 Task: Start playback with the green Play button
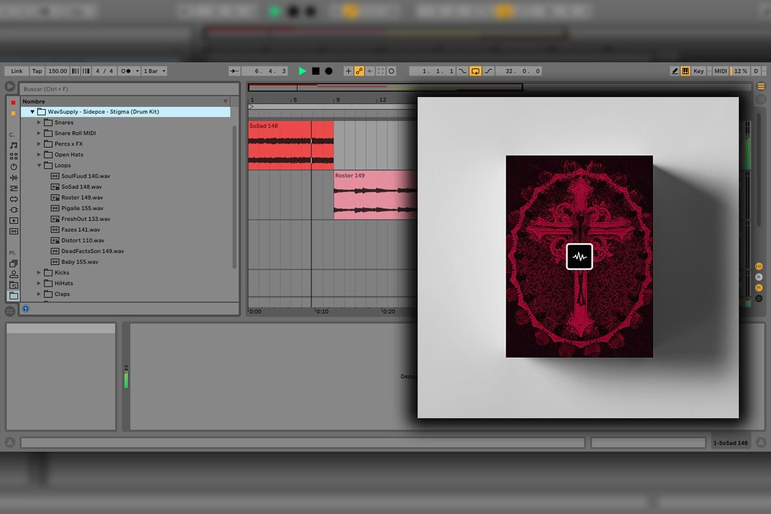click(303, 71)
